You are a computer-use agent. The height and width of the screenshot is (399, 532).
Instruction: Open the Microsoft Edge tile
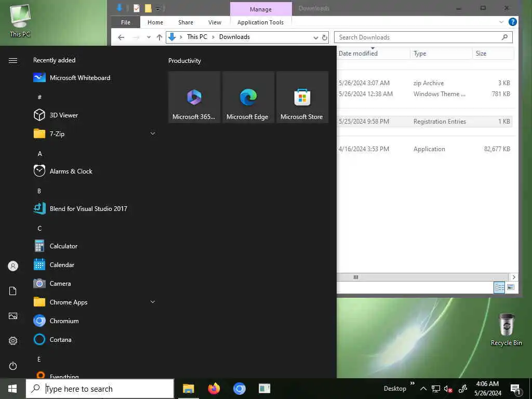[x=248, y=97]
